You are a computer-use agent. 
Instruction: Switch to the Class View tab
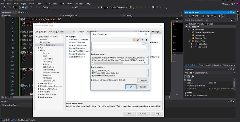pos(217,65)
